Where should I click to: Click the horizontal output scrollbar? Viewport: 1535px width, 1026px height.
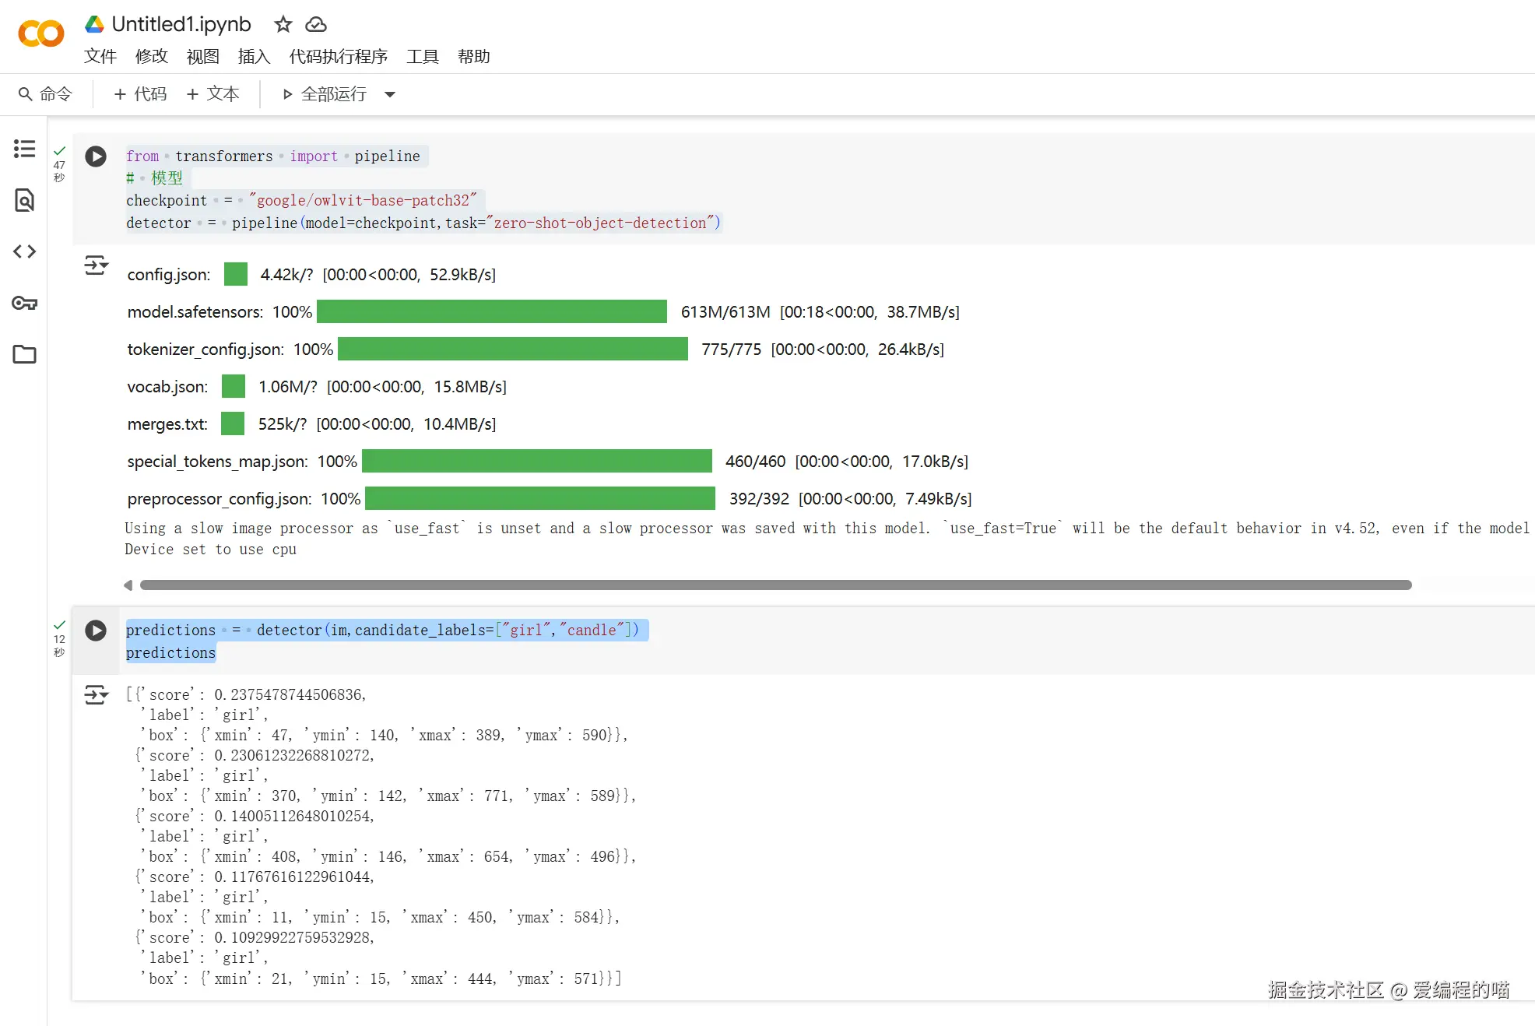tap(775, 585)
